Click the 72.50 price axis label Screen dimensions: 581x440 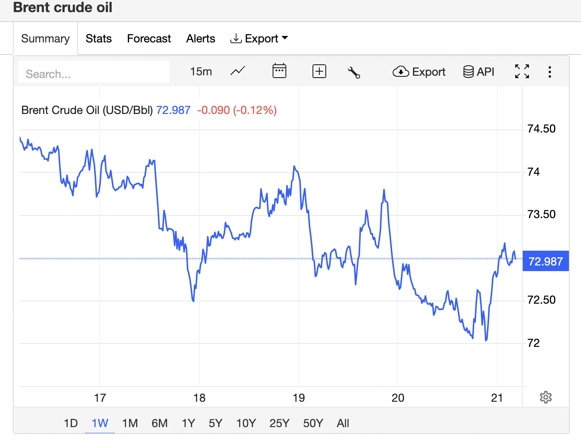[541, 300]
